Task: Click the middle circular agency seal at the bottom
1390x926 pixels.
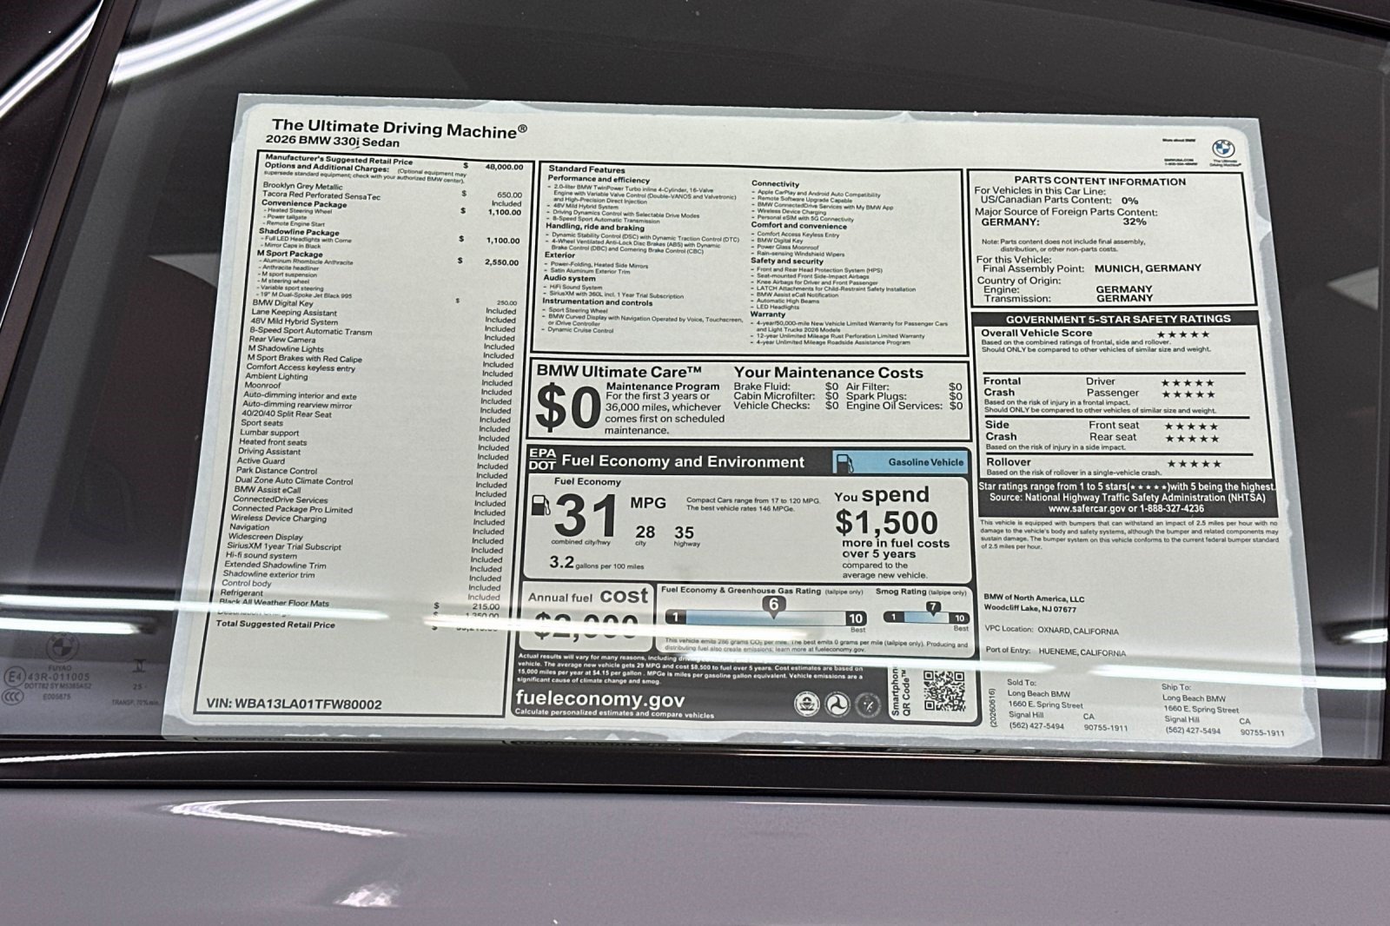Action: click(836, 704)
